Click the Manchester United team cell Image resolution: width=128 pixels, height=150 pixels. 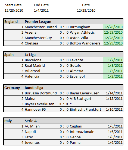[41, 27]
